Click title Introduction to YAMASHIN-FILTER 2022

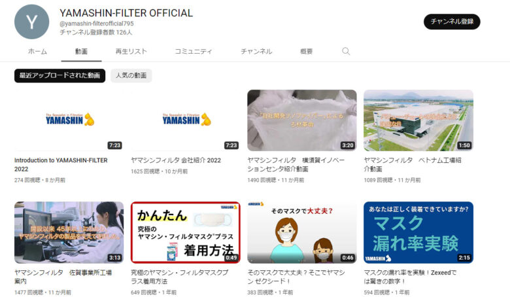pos(61,165)
